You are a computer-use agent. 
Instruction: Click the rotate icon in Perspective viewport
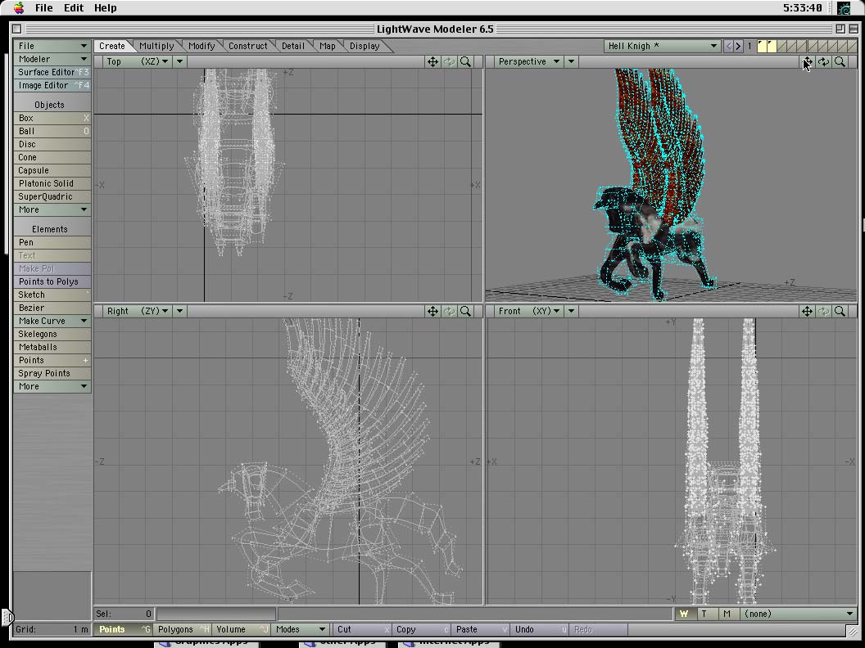[x=823, y=61]
